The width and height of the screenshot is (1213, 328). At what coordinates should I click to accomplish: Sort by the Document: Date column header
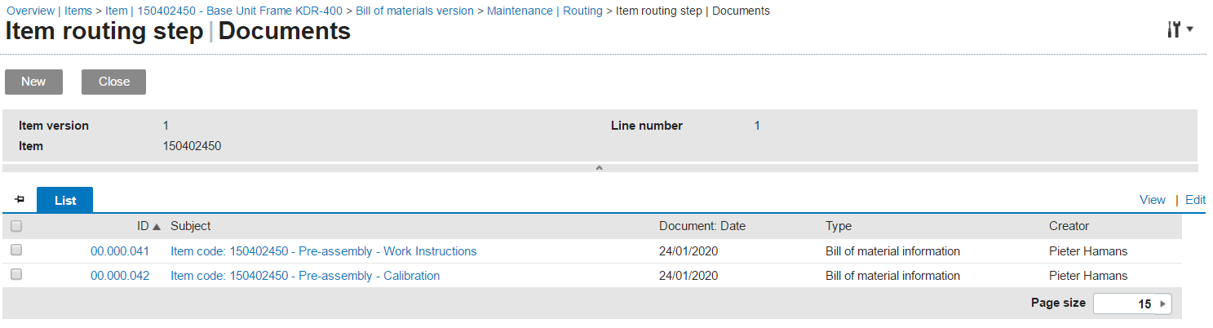point(702,226)
